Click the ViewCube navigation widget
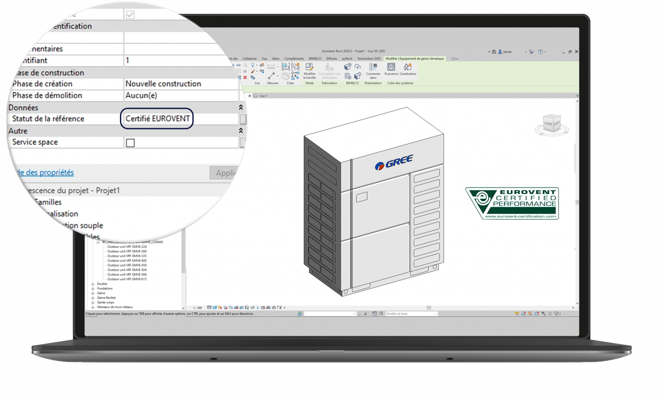 [x=552, y=124]
